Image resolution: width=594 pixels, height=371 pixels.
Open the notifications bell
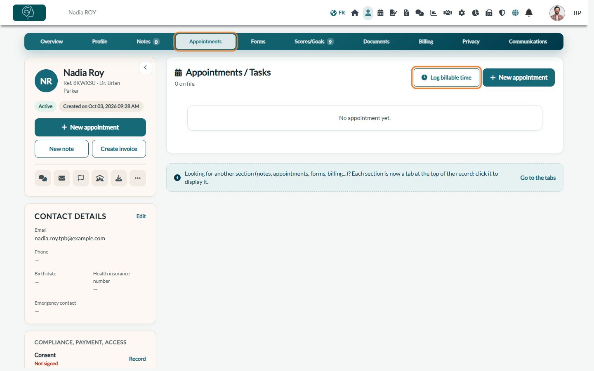coord(529,13)
